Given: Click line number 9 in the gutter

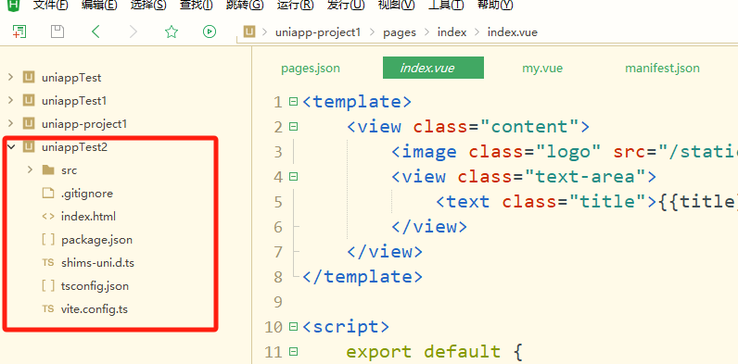Looking at the screenshot, I should pyautogui.click(x=277, y=302).
